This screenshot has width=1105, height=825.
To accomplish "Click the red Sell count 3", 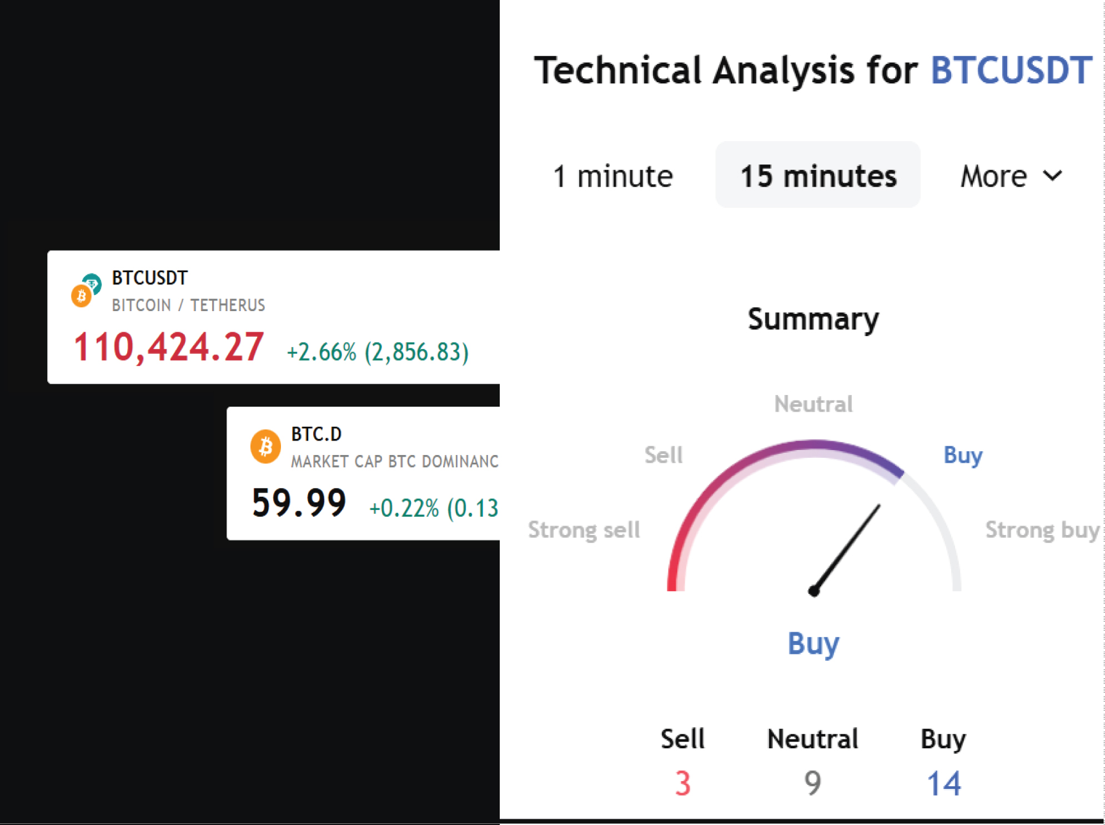I will tap(682, 783).
